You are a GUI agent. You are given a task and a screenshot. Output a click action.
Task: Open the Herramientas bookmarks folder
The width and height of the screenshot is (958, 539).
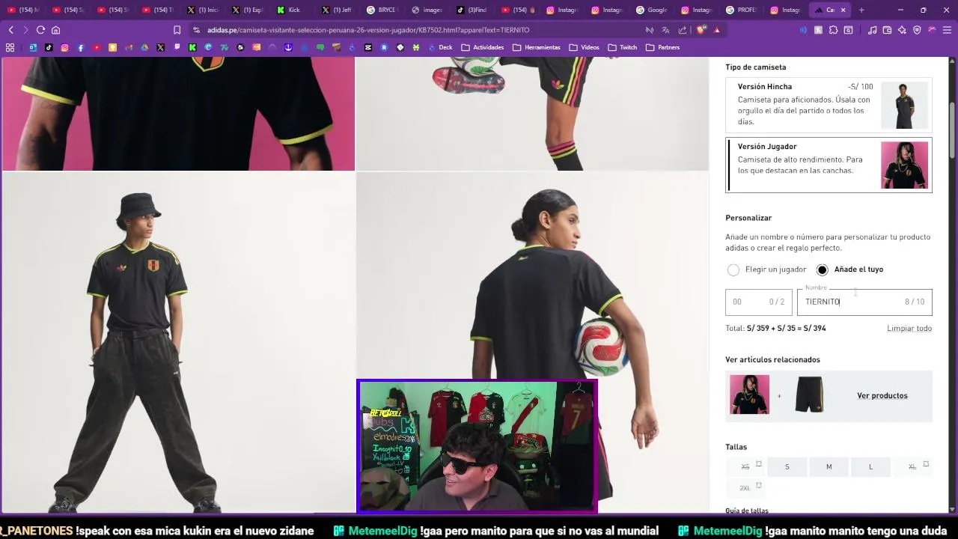tap(537, 47)
